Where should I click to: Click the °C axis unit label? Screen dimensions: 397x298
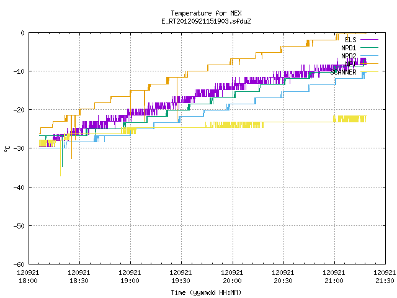pyautogui.click(x=7, y=149)
